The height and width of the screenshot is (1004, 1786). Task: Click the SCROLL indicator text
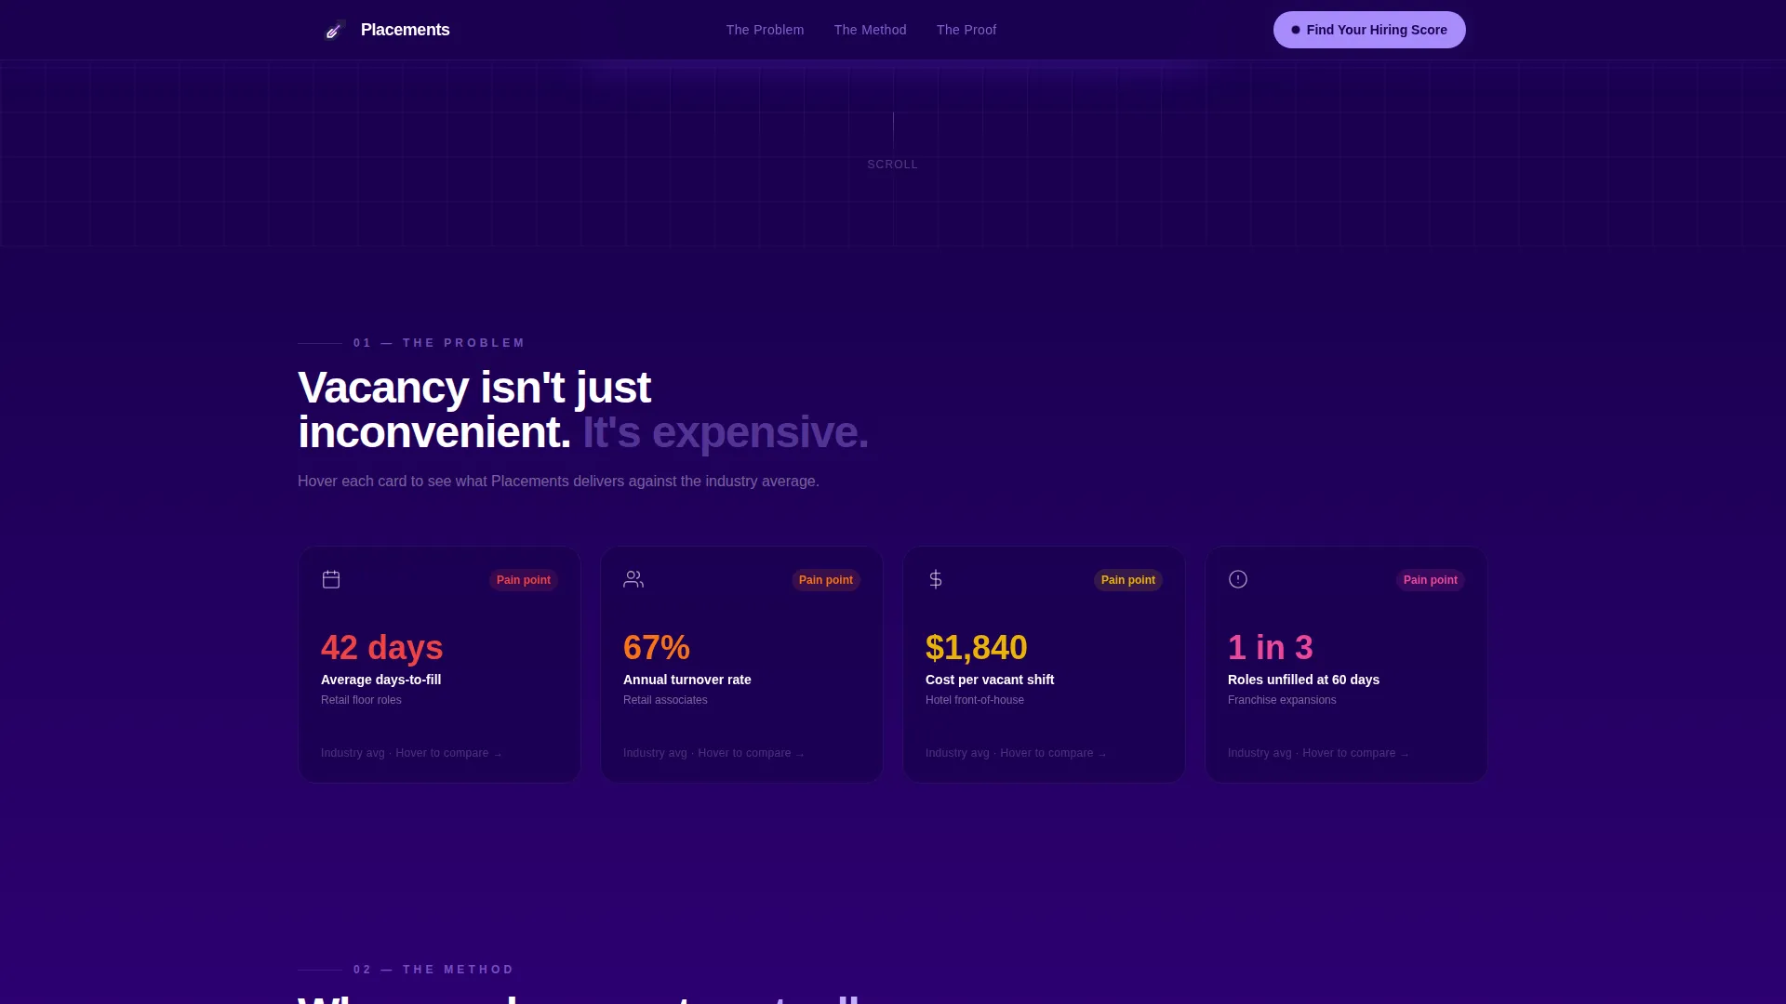point(892,165)
